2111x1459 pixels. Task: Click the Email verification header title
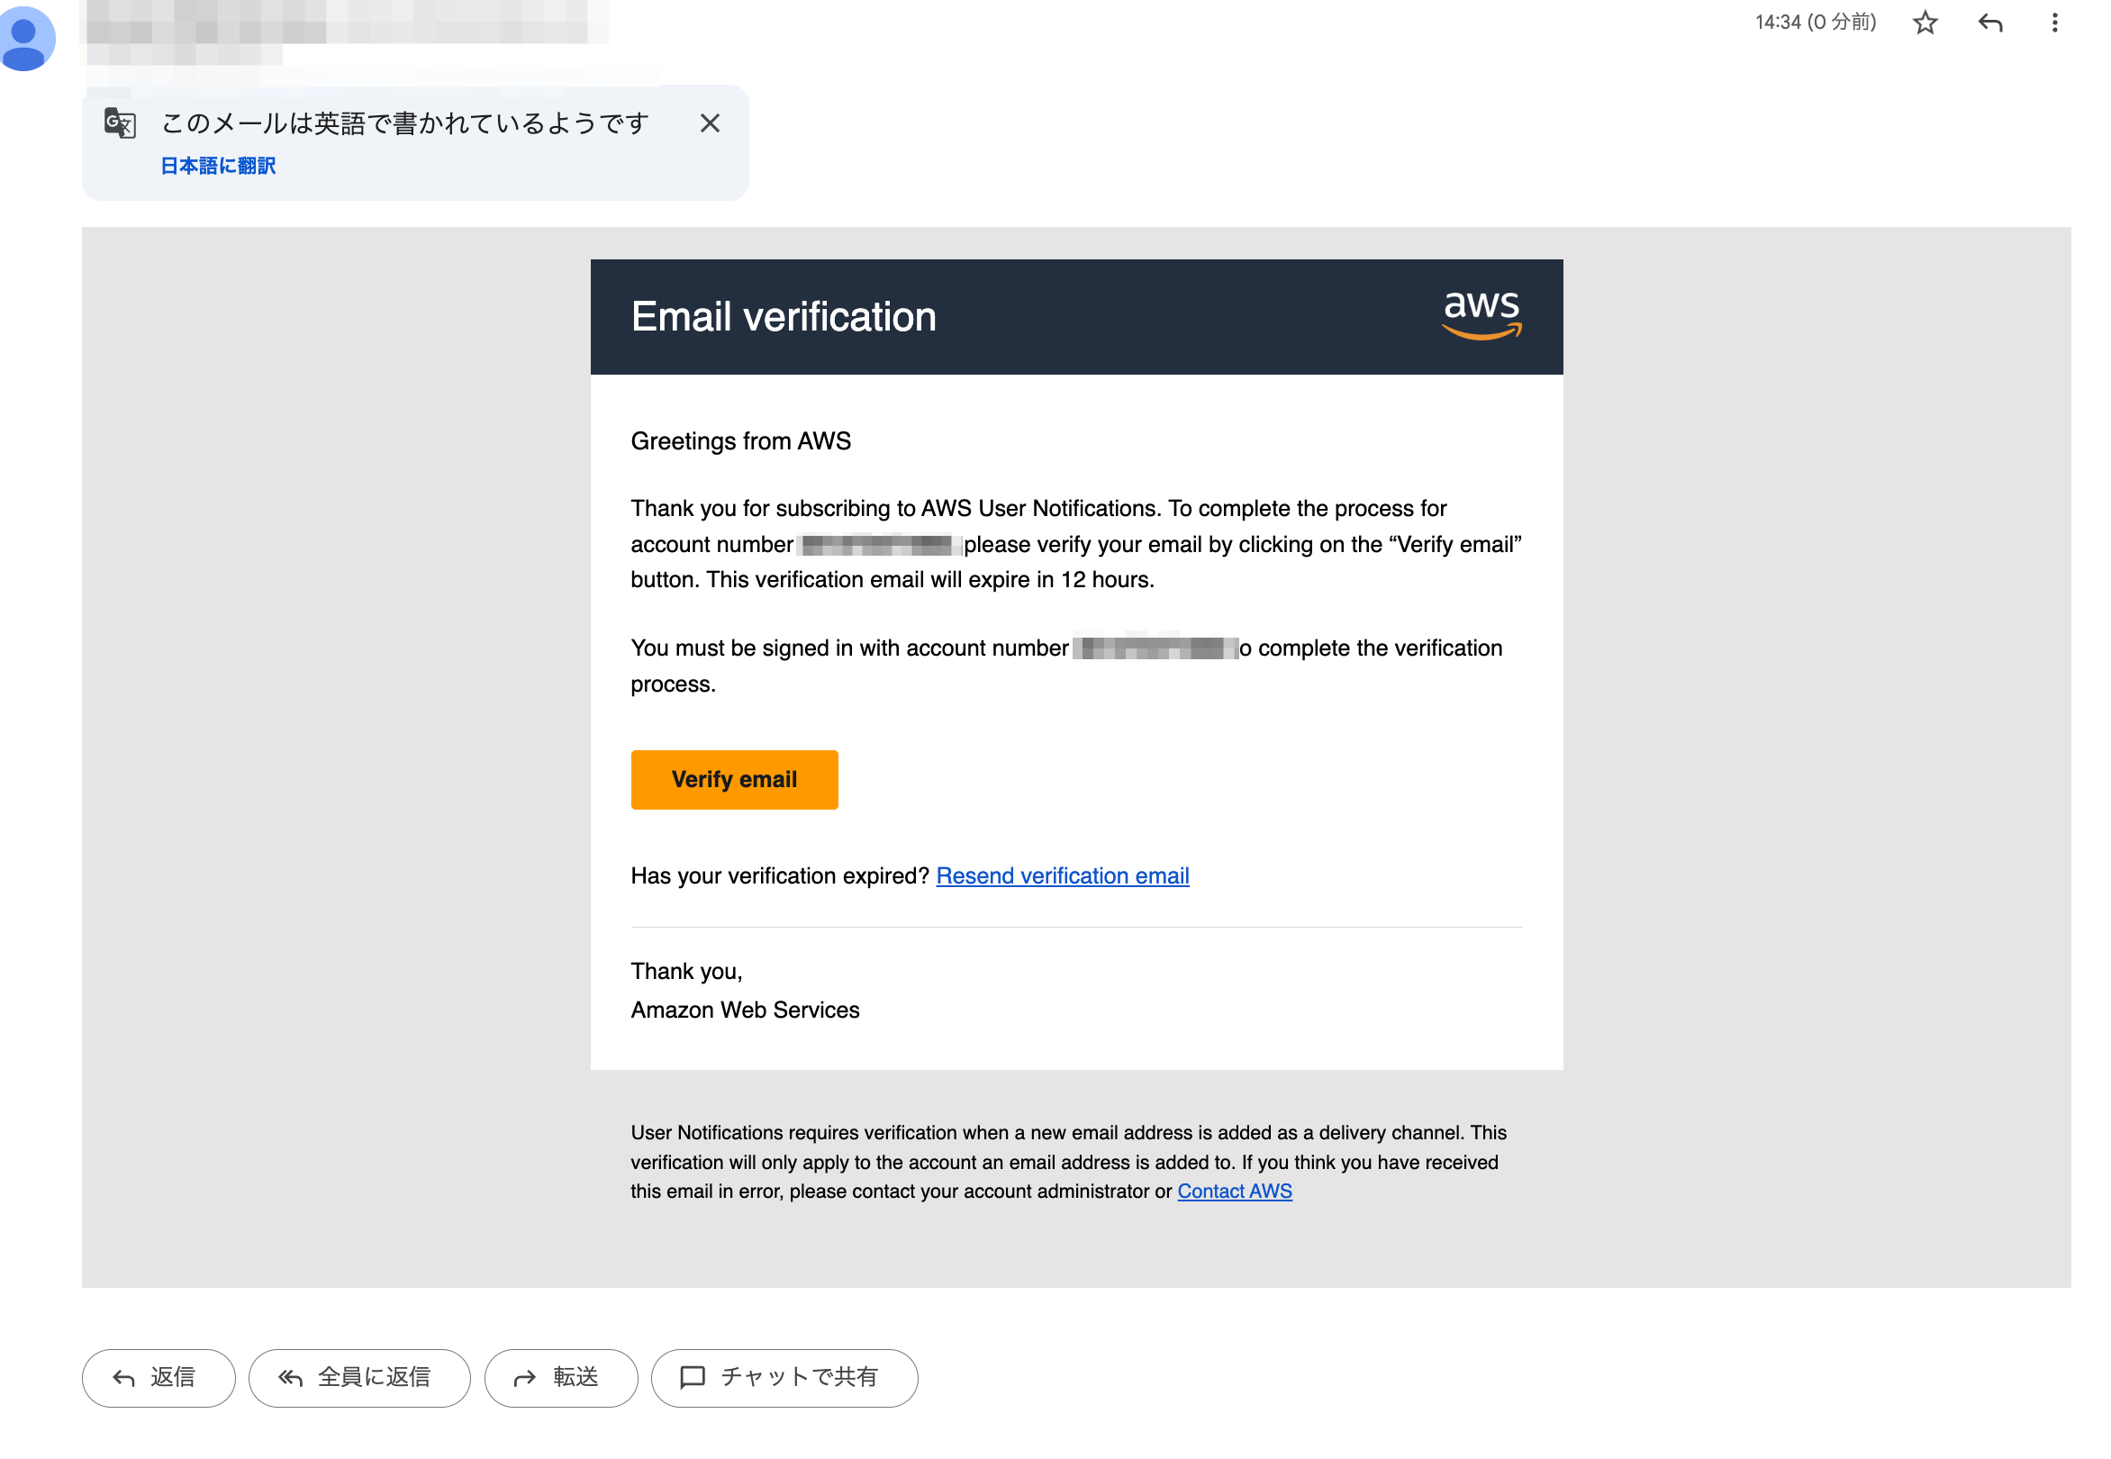[x=784, y=317]
